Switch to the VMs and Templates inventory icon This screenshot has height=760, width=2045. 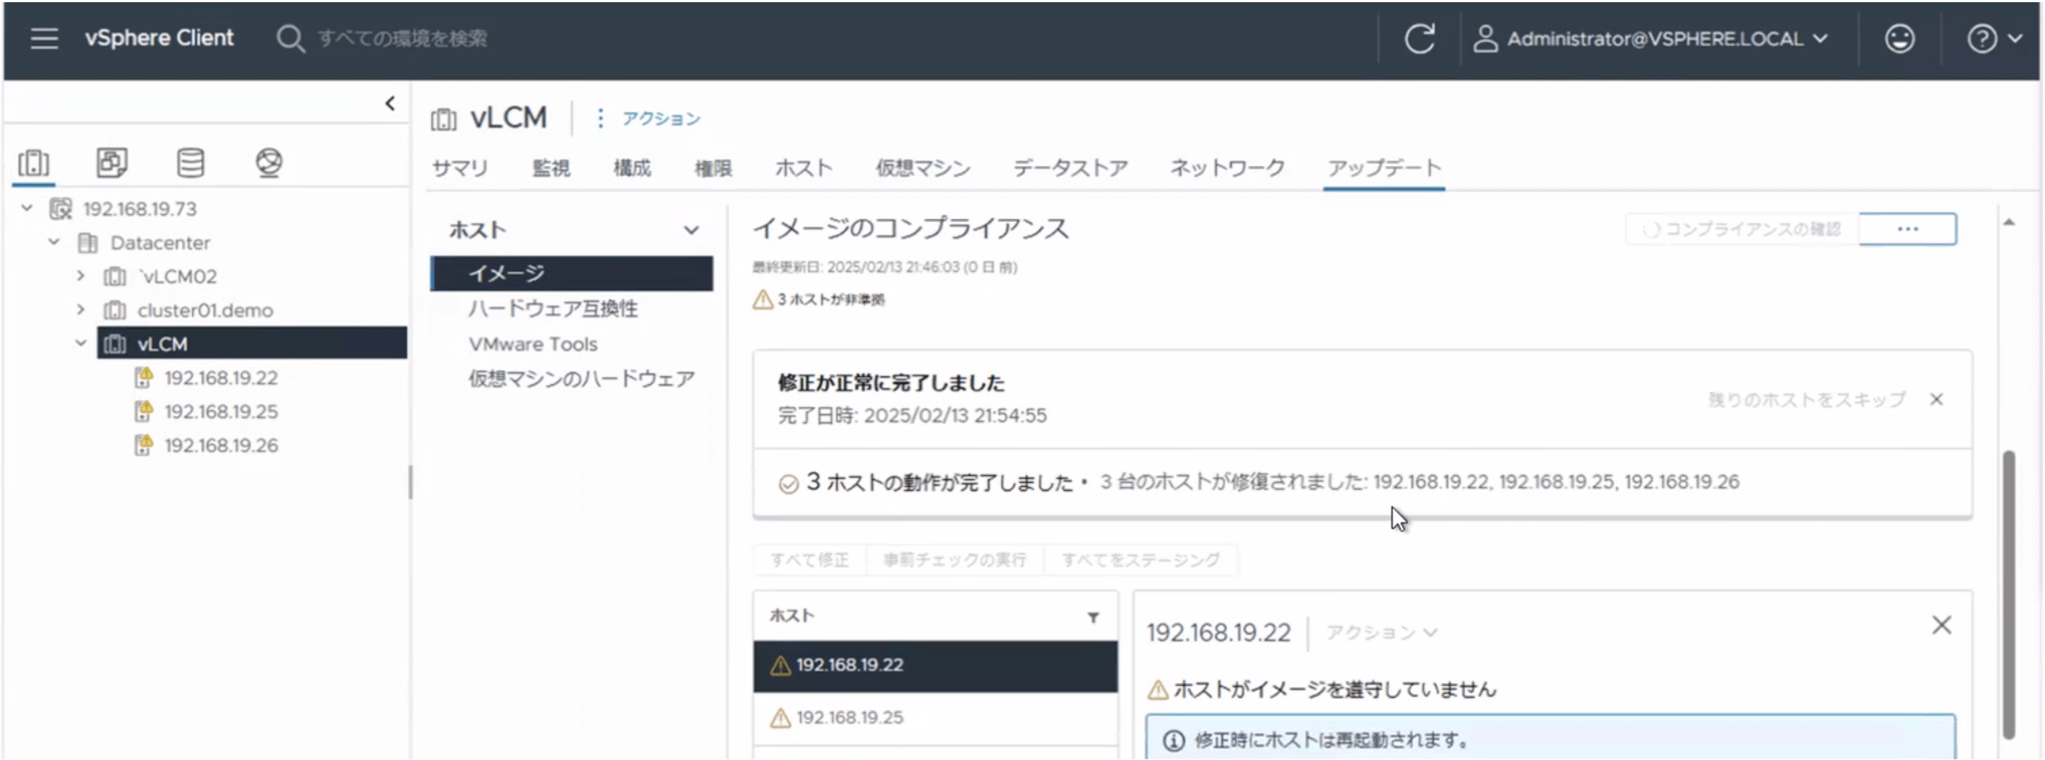[112, 164]
